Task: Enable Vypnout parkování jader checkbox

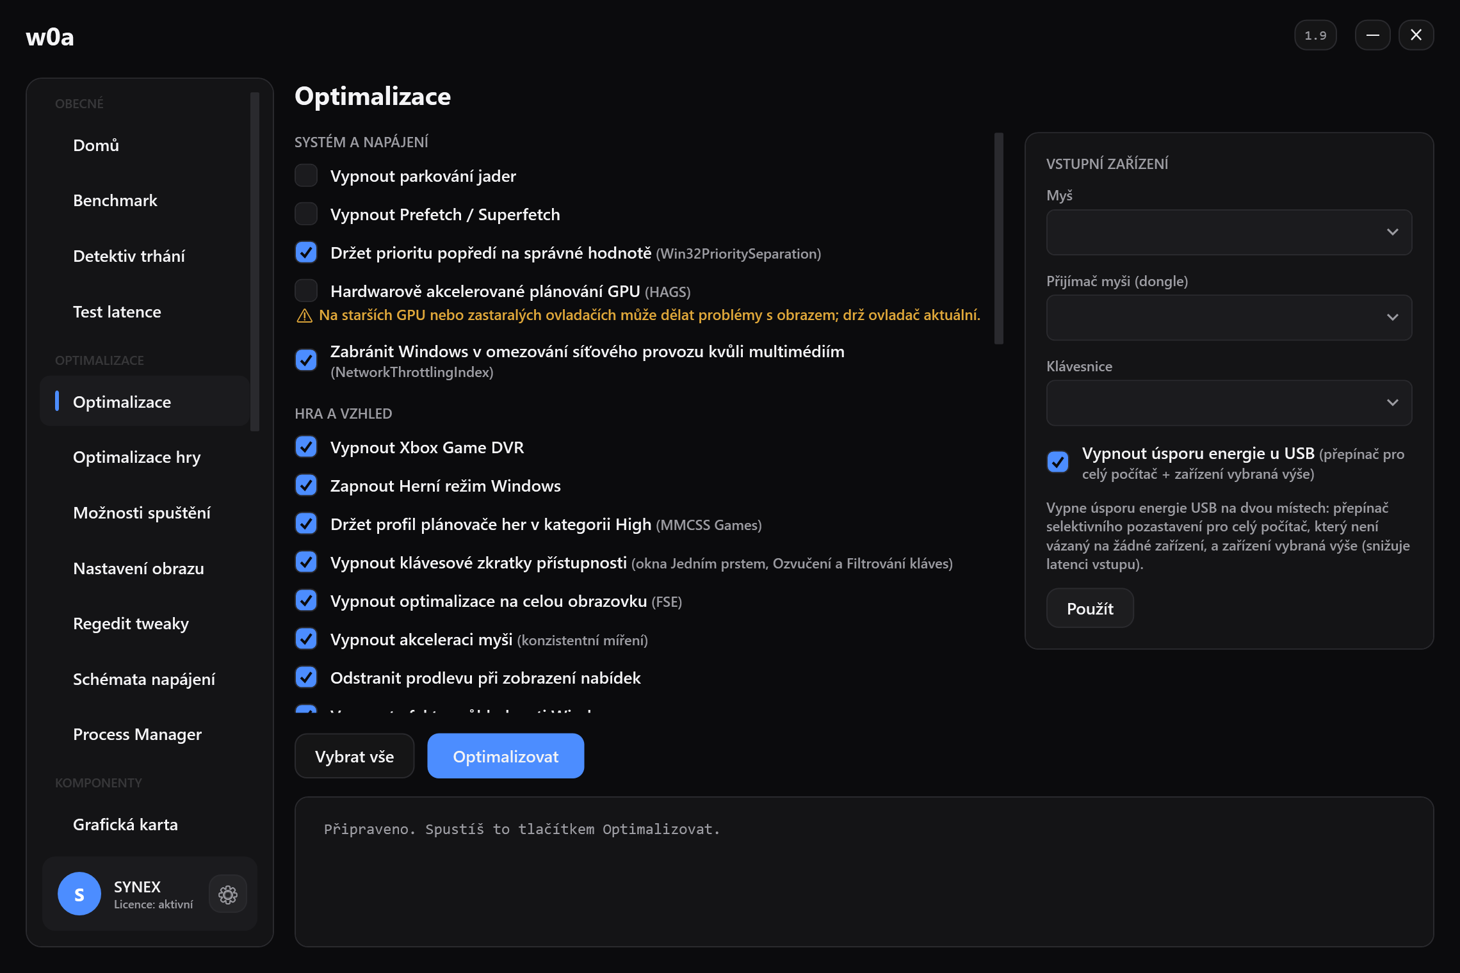Action: (x=306, y=175)
